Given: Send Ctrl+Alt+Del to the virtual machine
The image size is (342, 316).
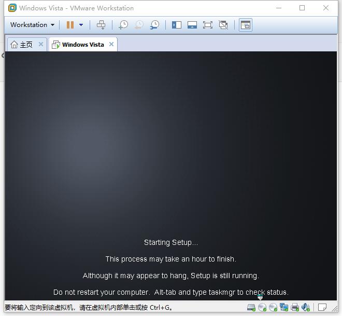Looking at the screenshot, I should click(101, 25).
